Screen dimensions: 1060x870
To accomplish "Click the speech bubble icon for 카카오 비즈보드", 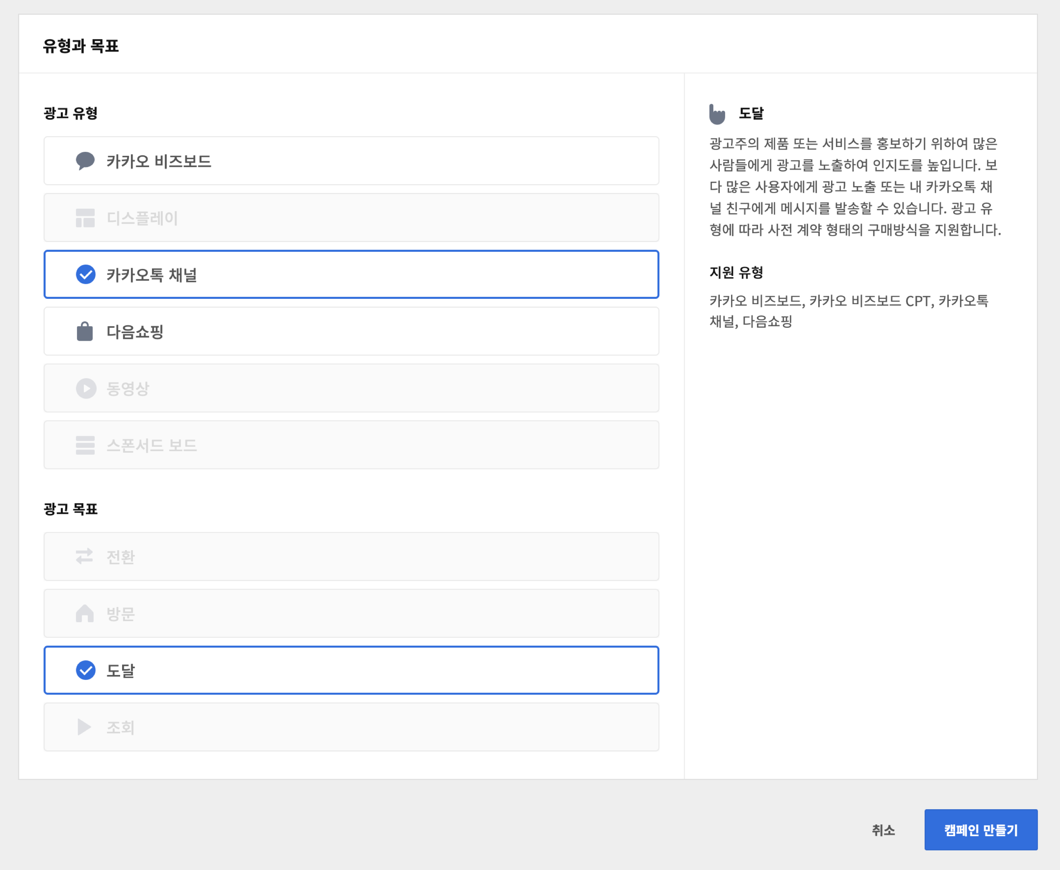I will pos(85,161).
